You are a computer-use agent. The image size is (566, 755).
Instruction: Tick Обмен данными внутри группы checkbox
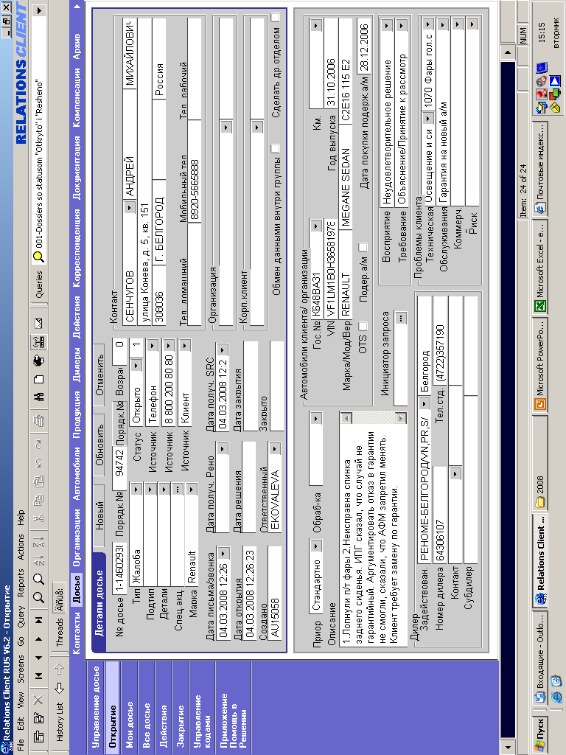point(276,147)
